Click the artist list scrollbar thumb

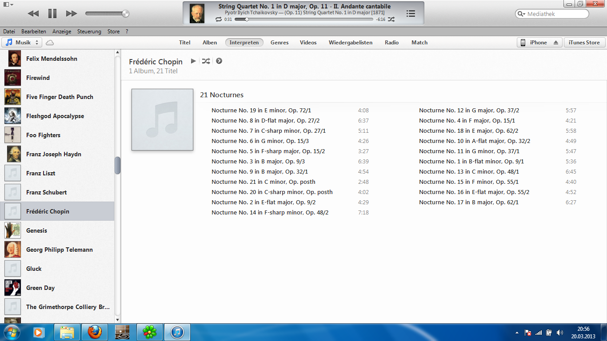(x=118, y=165)
